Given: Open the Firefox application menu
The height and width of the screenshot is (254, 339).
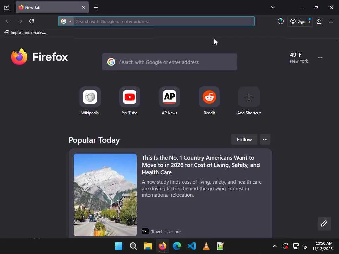Looking at the screenshot, I should coord(331,21).
